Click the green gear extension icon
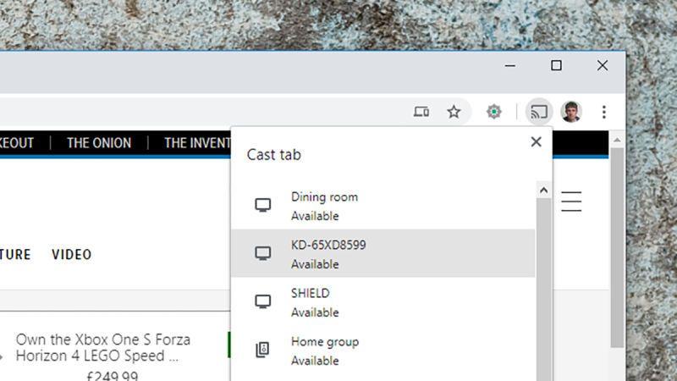This screenshot has width=677, height=381. (493, 112)
